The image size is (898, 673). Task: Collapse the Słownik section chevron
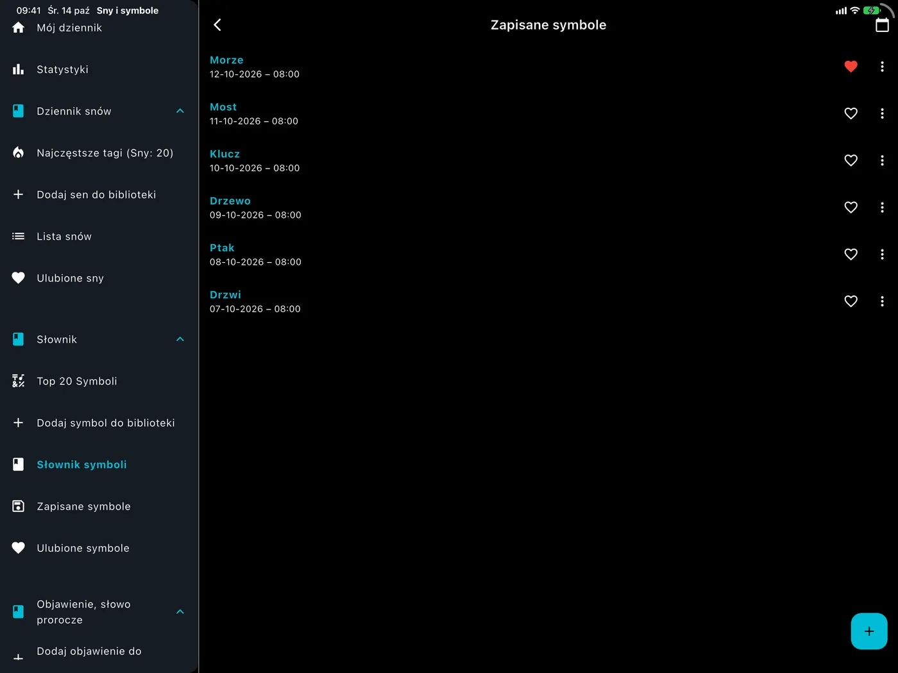pyautogui.click(x=180, y=339)
